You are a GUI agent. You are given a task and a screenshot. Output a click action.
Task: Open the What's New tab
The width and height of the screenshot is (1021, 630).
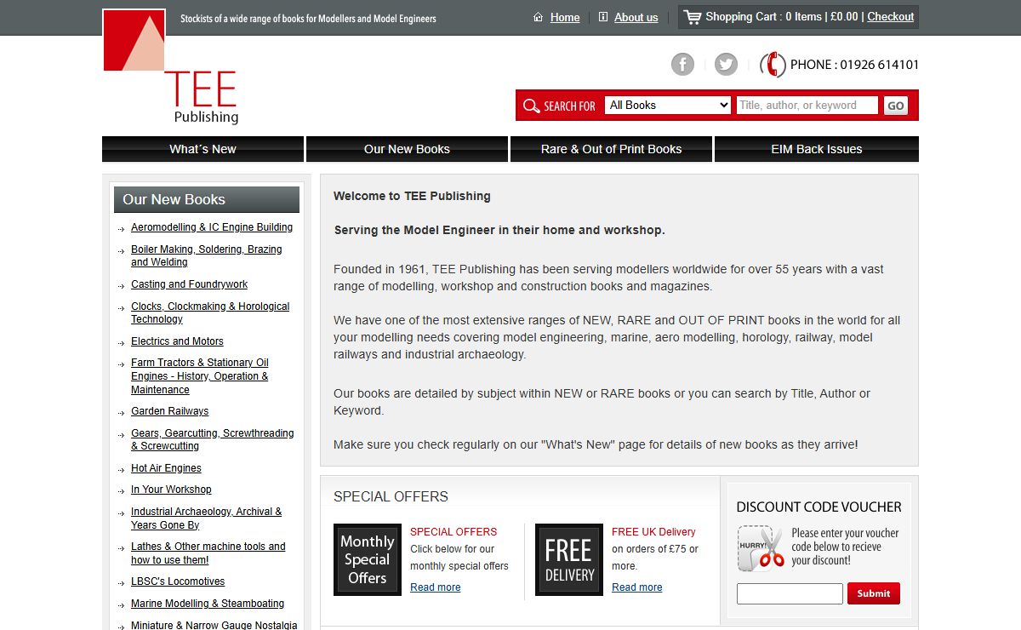tap(202, 149)
